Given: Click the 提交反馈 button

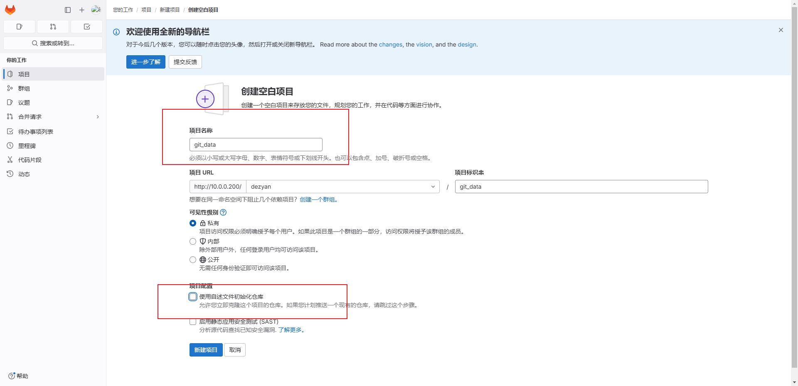Looking at the screenshot, I should tap(185, 62).
